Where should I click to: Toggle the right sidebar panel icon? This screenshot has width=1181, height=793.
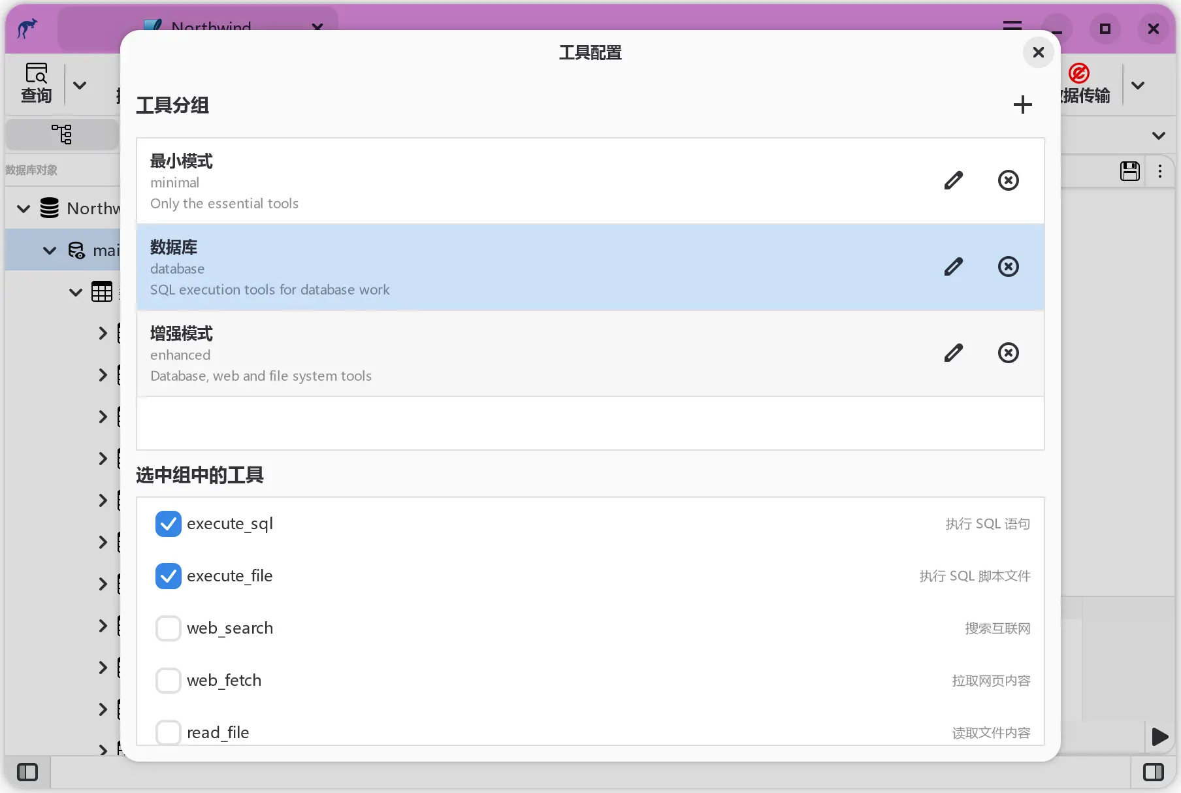(x=1154, y=772)
